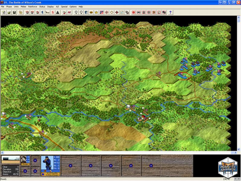Click the Save file toolbar icon
The height and width of the screenshot is (181, 241).
(14, 12)
